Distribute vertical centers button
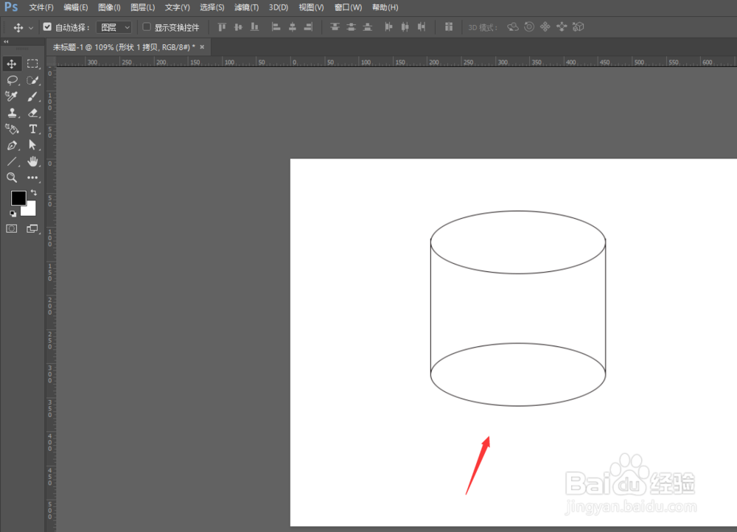 point(351,27)
